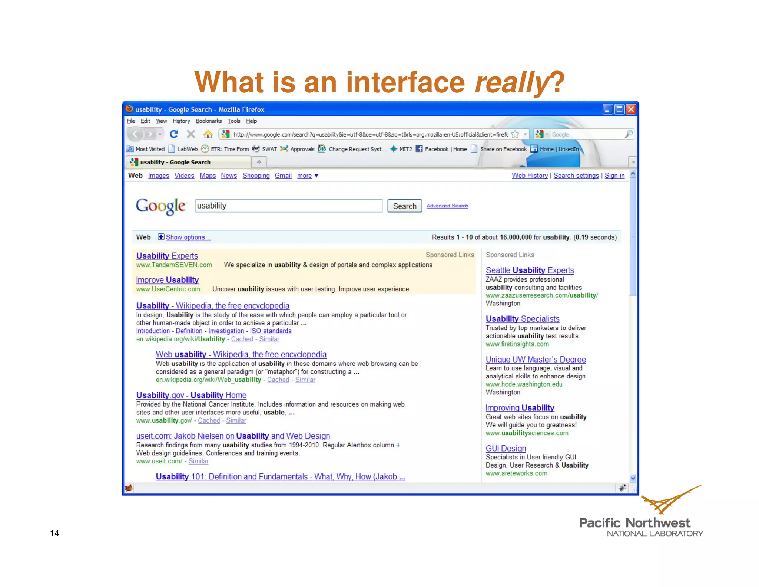Open 'Usability - Wikipedia, the free encyclopedia' result
Image resolution: width=759 pixels, height=587 pixels.
coord(213,306)
